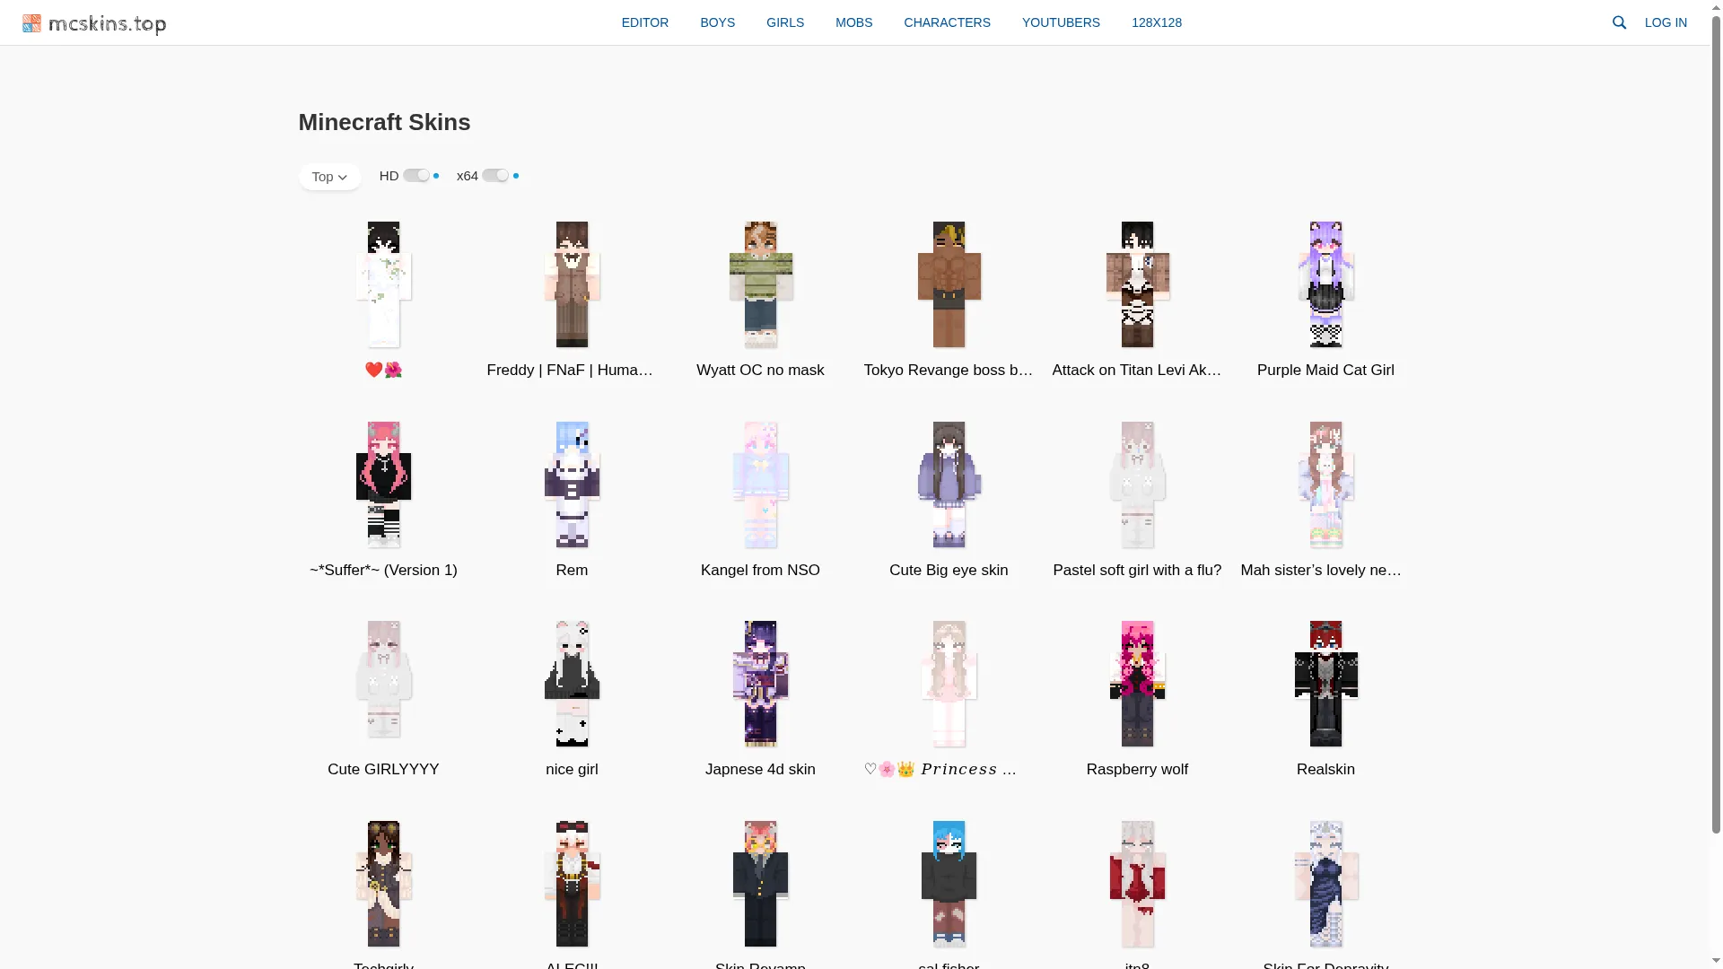Open the Princess skin image
The width and height of the screenshot is (1723, 969).
pos(949,684)
